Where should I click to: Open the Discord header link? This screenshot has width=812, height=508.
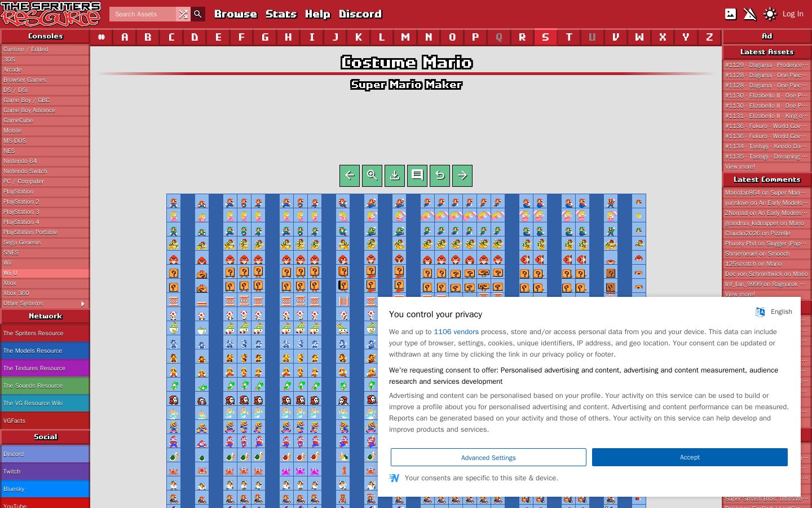pos(360,14)
